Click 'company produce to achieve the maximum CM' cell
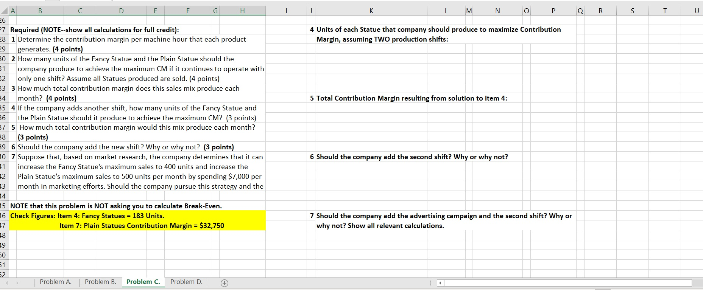Viewport: 703px width, 290px height. 141,69
